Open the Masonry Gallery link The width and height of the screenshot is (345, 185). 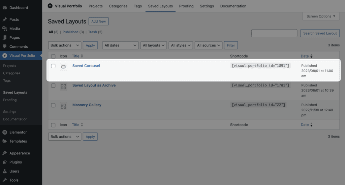point(87,105)
